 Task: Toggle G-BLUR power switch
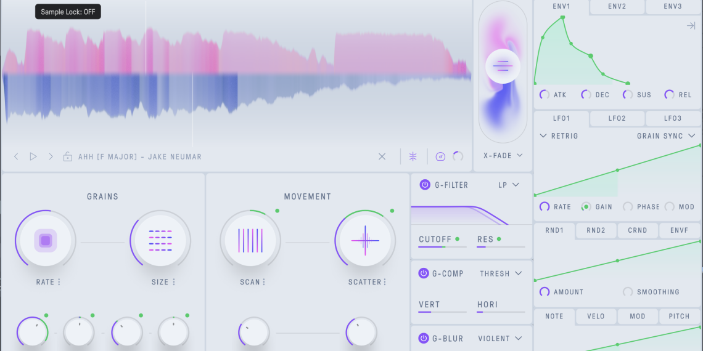point(424,338)
